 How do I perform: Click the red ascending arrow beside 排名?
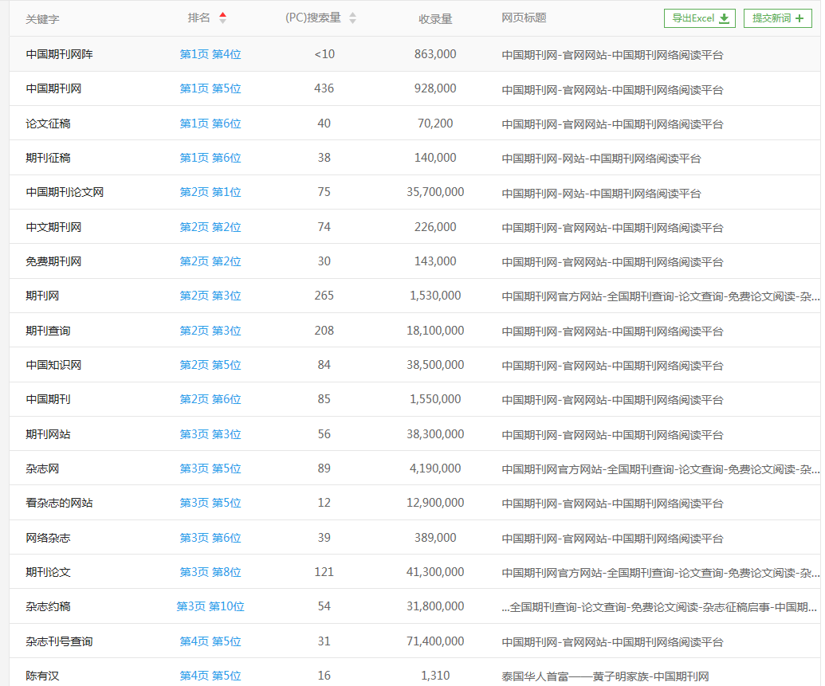click(223, 14)
